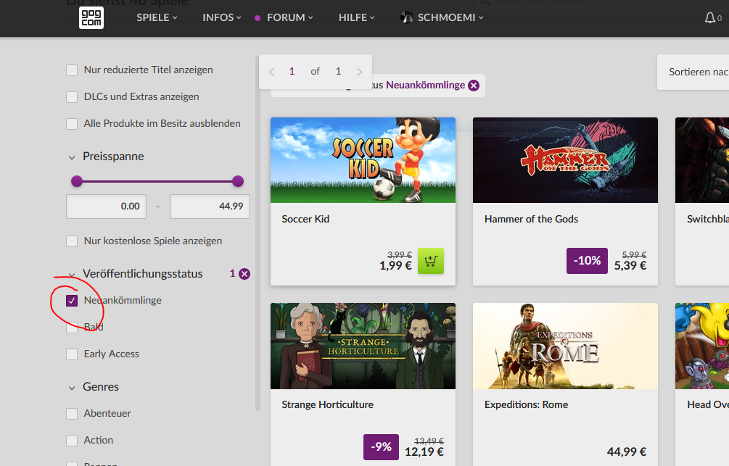Open the Hammer of the Gods title

(531, 220)
